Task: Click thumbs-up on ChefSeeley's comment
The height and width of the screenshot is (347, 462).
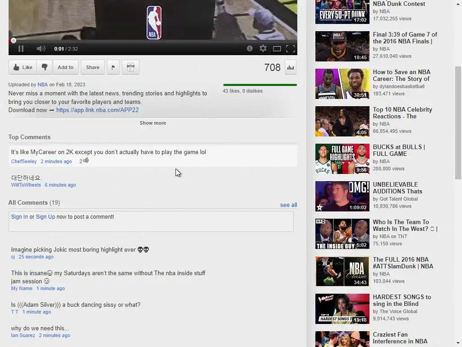Action: point(86,160)
